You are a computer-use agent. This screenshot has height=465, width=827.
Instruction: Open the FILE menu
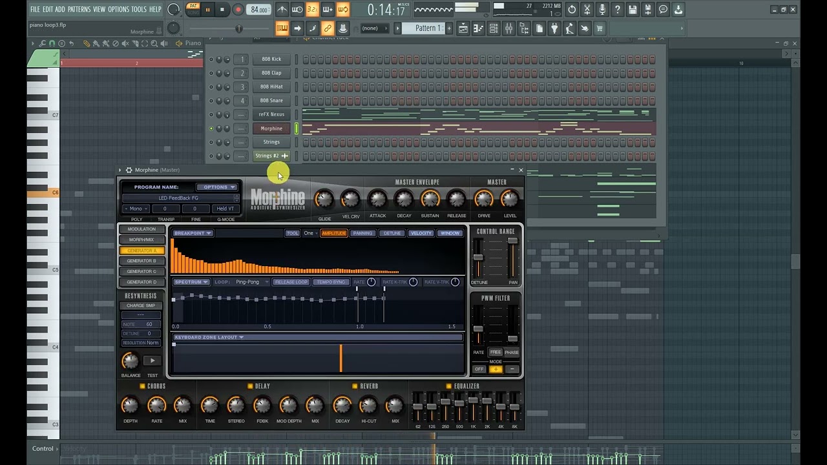35,10
